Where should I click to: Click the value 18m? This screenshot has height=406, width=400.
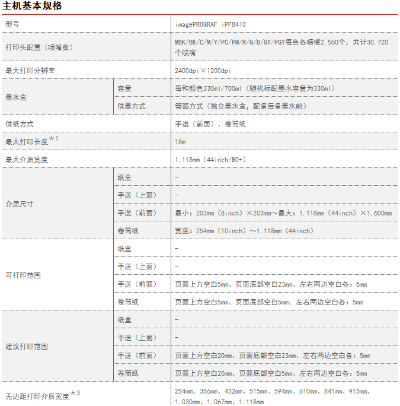pyautogui.click(x=180, y=142)
